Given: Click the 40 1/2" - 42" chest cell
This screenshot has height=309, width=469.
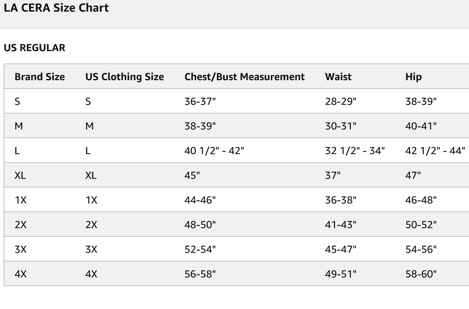Looking at the screenshot, I should pos(214,151).
